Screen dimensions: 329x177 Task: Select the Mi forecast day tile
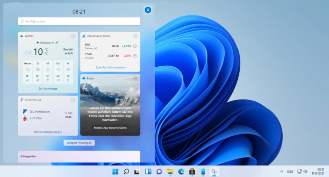point(48,72)
